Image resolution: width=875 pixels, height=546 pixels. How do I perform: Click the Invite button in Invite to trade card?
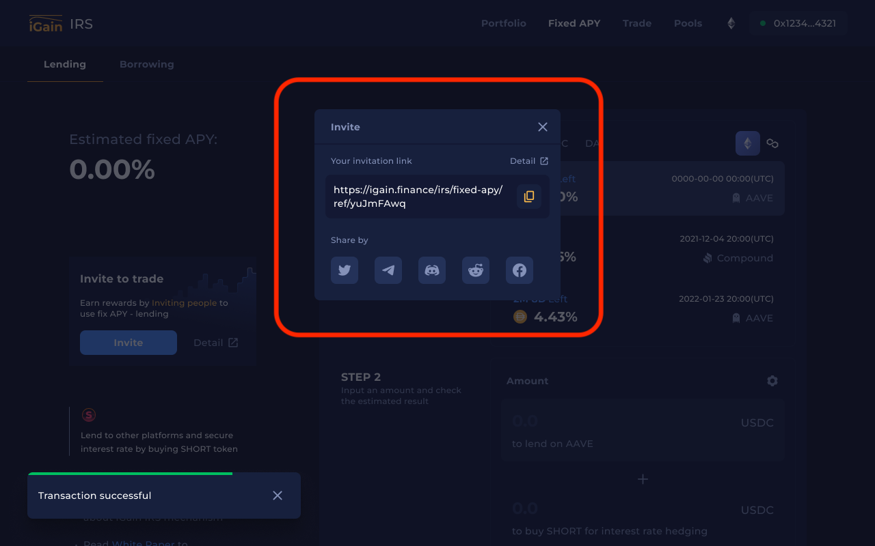(x=129, y=343)
